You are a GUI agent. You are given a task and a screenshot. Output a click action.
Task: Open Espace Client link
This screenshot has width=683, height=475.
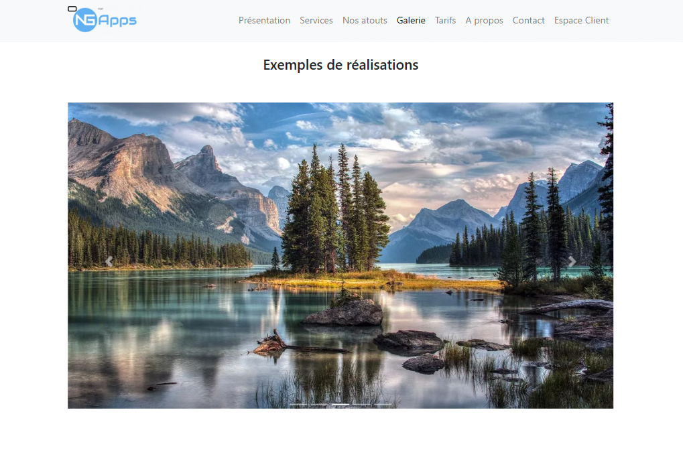[x=581, y=21]
